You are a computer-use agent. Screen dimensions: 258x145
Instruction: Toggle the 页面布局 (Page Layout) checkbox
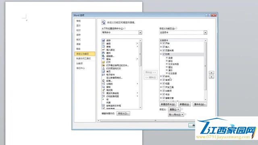[164, 50]
